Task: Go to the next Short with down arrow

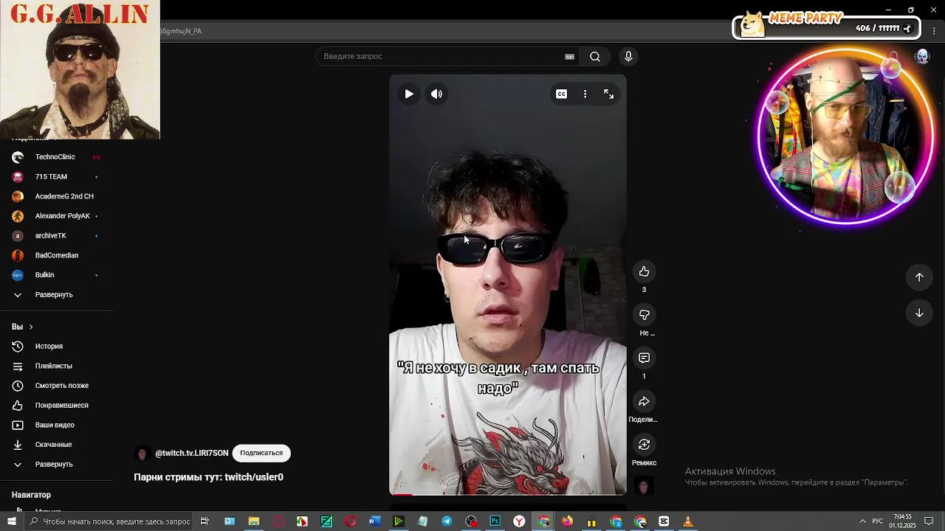Action: [x=919, y=313]
